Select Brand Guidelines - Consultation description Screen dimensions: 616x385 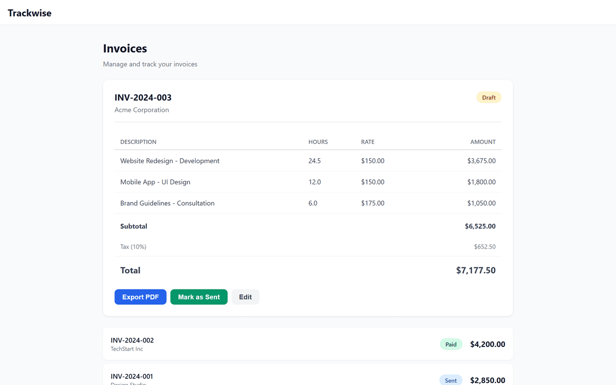pyautogui.click(x=167, y=203)
